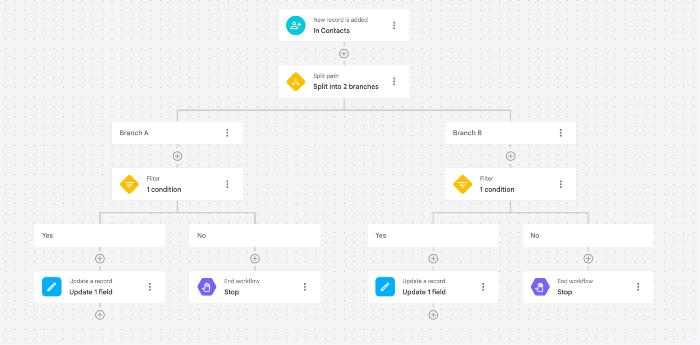Click the purple hand icon on Branch A's End workflow

click(x=206, y=287)
